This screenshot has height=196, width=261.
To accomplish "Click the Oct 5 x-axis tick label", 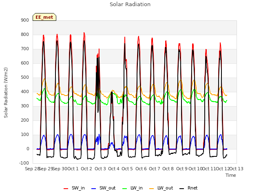I will (x=127, y=169).
